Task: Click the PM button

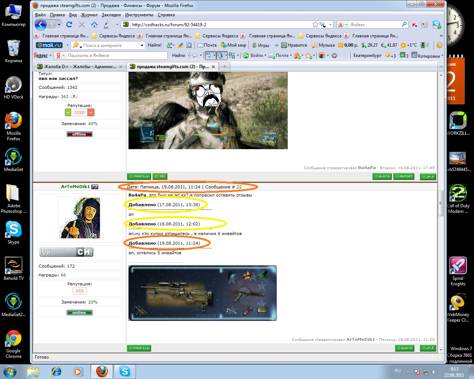Action: (160, 177)
